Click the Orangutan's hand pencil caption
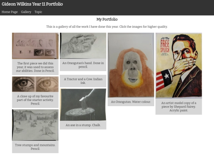The width and height of the screenshot is (214, 161). tap(83, 65)
